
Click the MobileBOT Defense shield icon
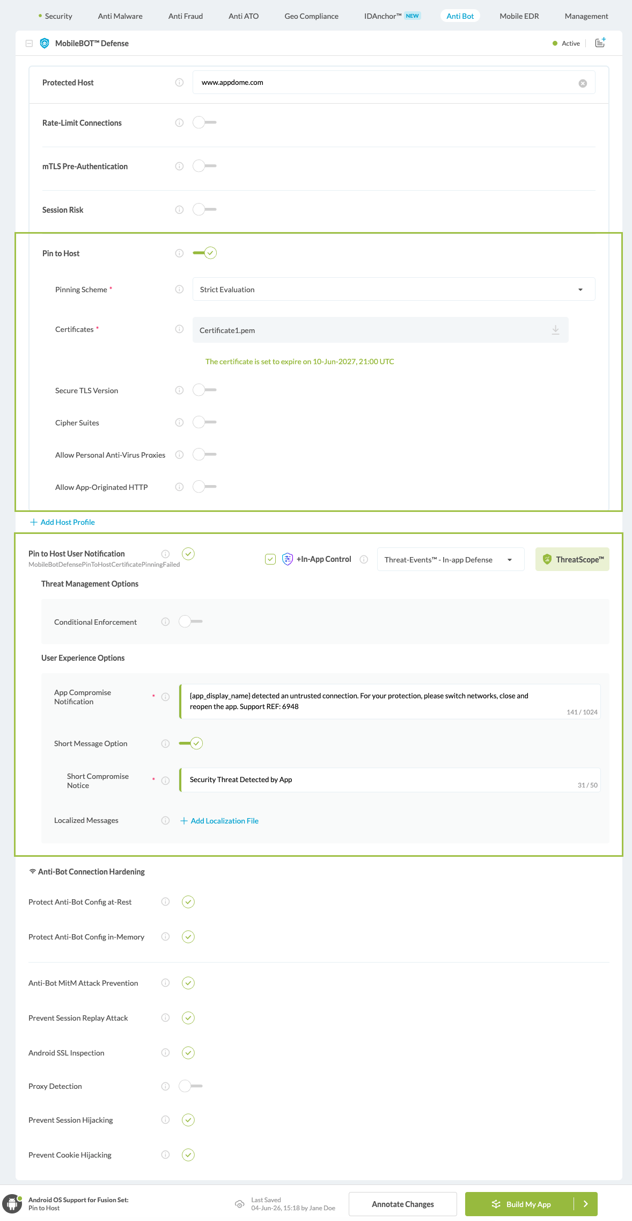[45, 44]
